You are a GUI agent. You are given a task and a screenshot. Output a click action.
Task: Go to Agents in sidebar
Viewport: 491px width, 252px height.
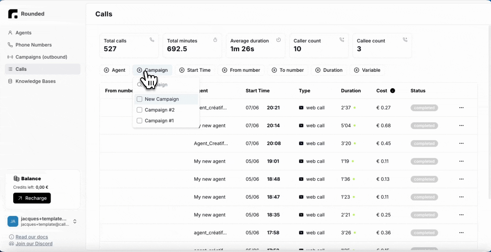tap(23, 33)
